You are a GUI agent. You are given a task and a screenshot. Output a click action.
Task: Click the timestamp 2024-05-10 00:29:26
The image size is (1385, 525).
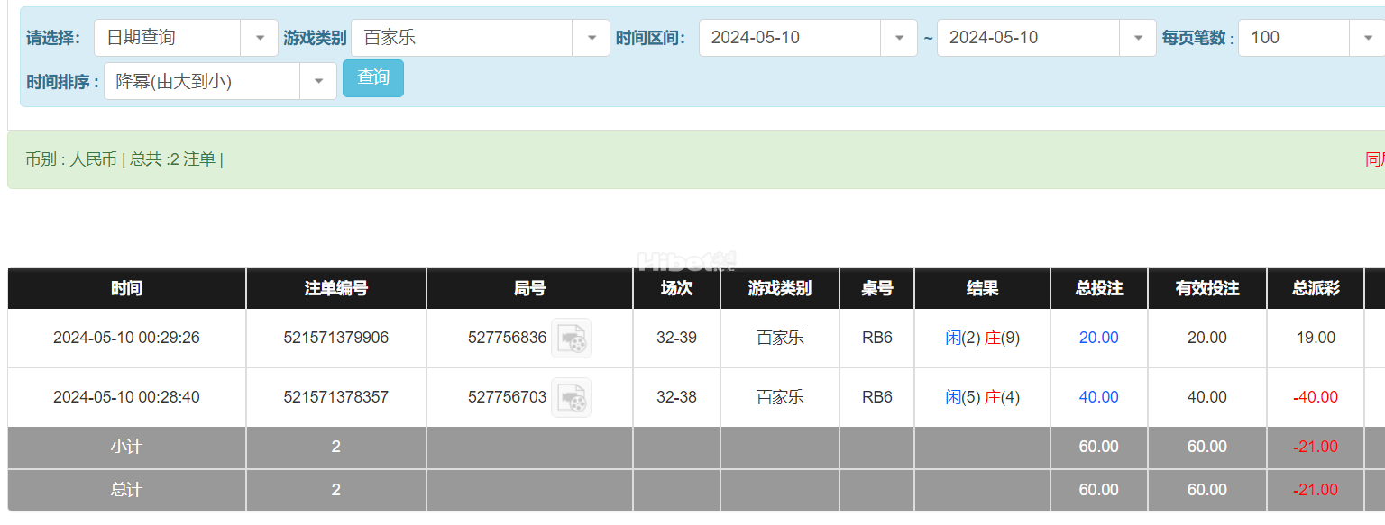coord(127,338)
